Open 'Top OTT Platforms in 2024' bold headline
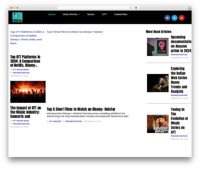200x169 pixels. [25, 61]
